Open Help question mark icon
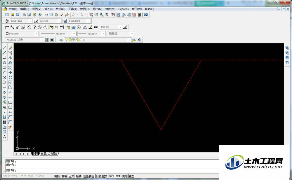Image resolution: width=292 pixels, height=180 pixels. coord(146,15)
